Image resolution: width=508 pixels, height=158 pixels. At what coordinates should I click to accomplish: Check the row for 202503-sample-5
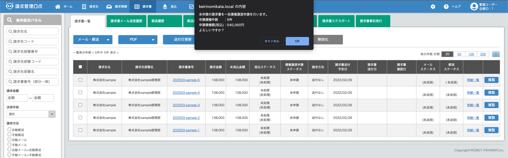(x=80, y=80)
